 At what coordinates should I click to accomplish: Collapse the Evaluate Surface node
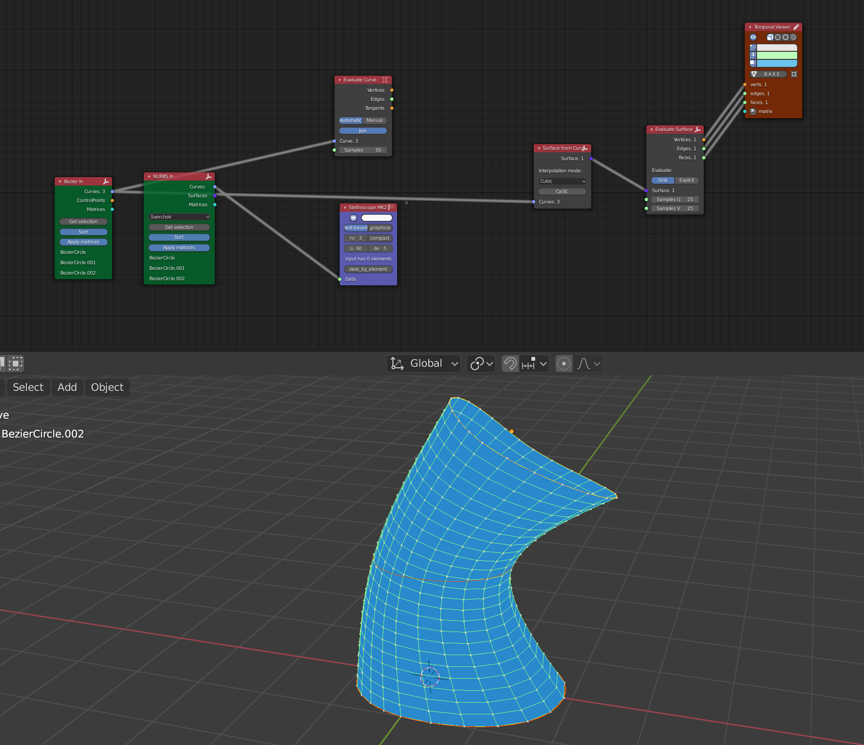[x=652, y=130]
